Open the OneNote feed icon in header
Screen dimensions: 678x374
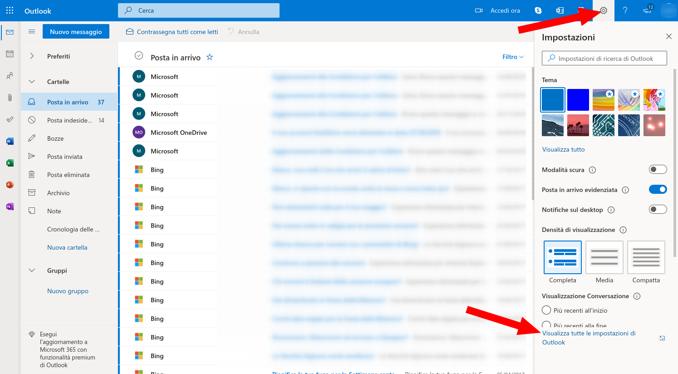click(x=560, y=10)
